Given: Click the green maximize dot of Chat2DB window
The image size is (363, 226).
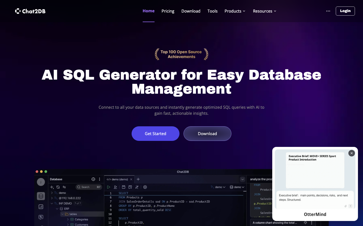Looking at the screenshot, I should tap(46, 172).
